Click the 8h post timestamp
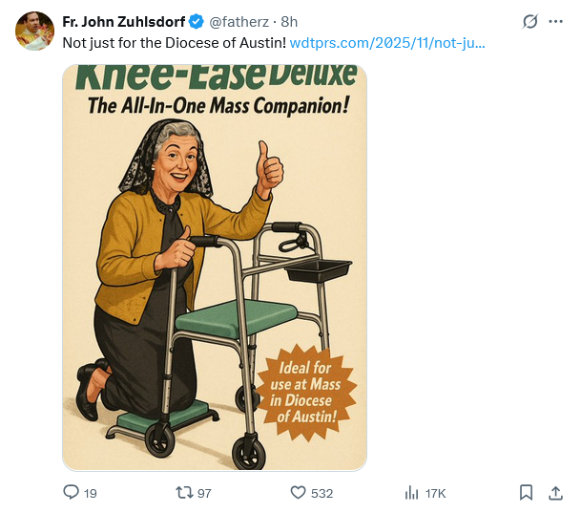 pos(289,21)
